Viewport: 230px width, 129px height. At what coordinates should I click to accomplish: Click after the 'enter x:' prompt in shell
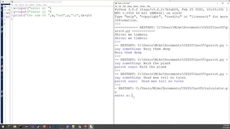click(132, 96)
